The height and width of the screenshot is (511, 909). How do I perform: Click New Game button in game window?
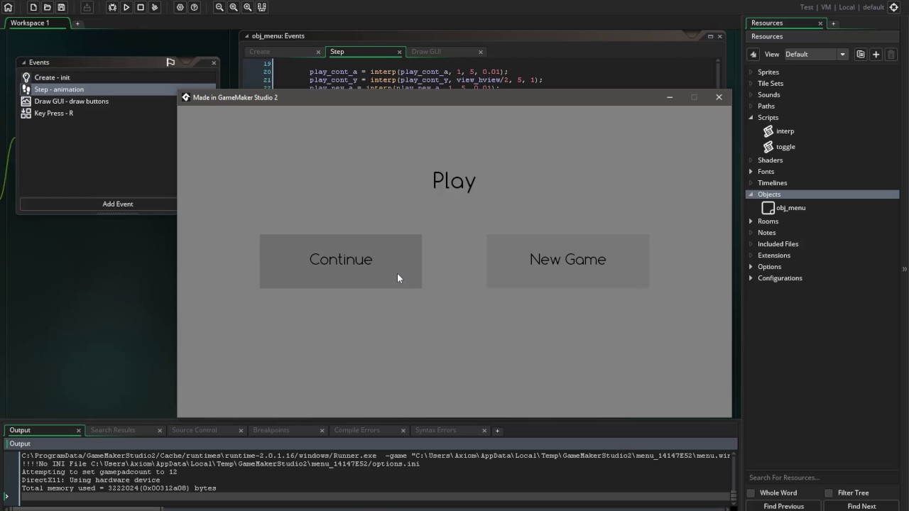(x=568, y=261)
